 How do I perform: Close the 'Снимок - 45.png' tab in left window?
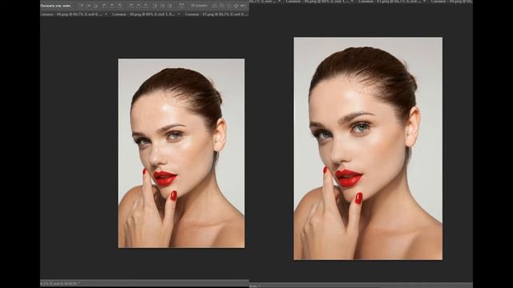(x=106, y=14)
